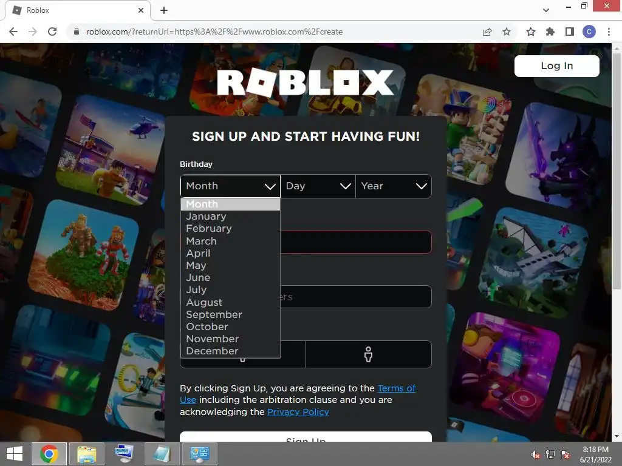Open the computer keyboard taskbar icon
The width and height of the screenshot is (622, 466).
tap(124, 454)
